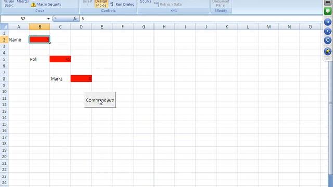Select row 15 header
This screenshot has width=333, height=187.
click(4, 124)
